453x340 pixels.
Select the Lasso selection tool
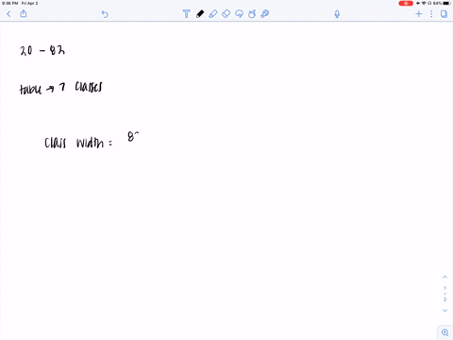[x=239, y=14]
